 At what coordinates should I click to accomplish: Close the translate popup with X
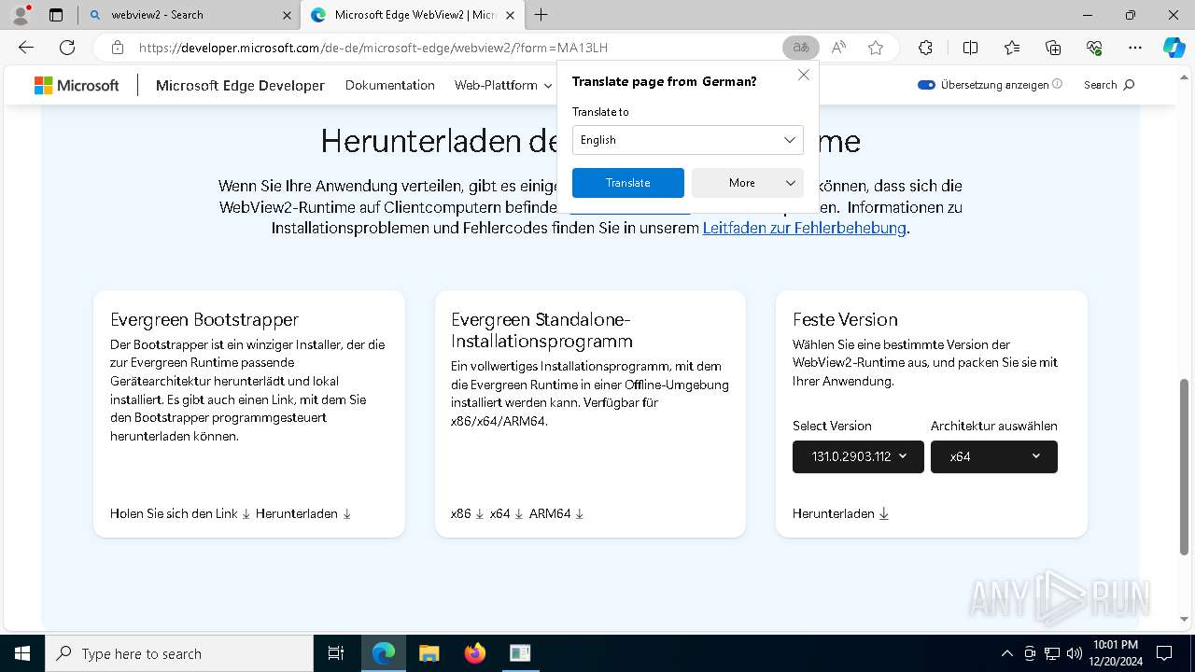pyautogui.click(x=804, y=75)
